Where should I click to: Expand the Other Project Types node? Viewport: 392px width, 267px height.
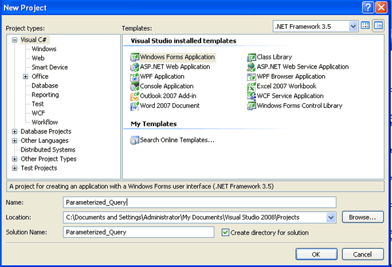click(x=14, y=159)
